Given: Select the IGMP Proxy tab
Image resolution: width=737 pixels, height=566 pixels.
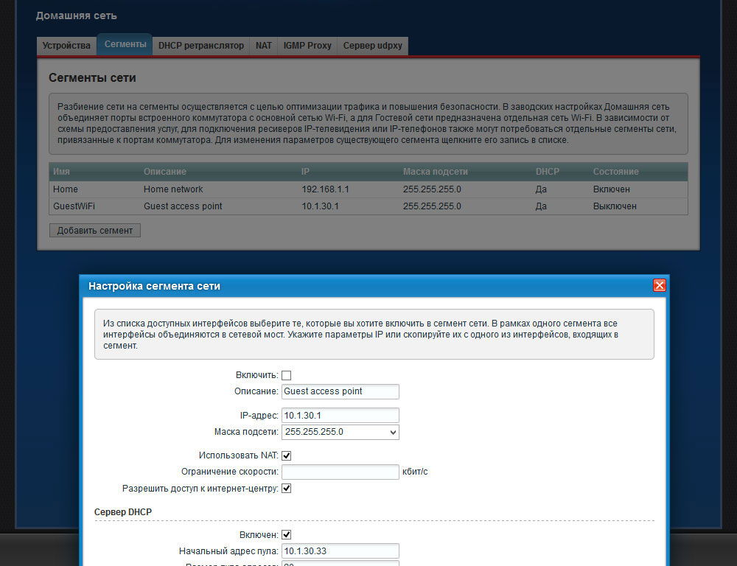Looking at the screenshot, I should point(307,46).
